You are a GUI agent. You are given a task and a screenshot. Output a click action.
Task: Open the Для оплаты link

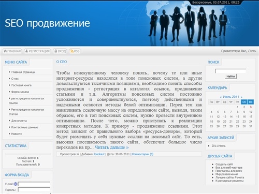[x=19, y=121]
